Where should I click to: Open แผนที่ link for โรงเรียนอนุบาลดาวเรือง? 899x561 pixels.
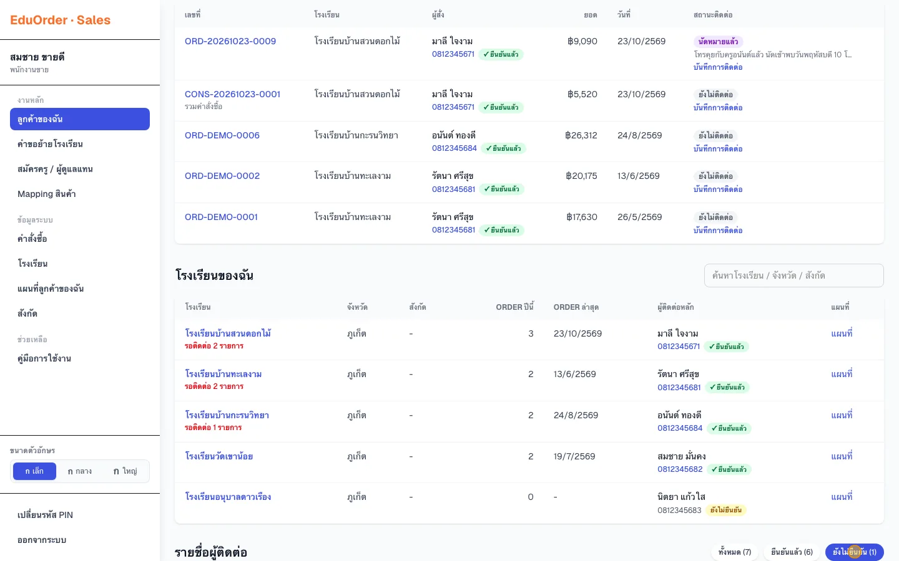coord(842,497)
